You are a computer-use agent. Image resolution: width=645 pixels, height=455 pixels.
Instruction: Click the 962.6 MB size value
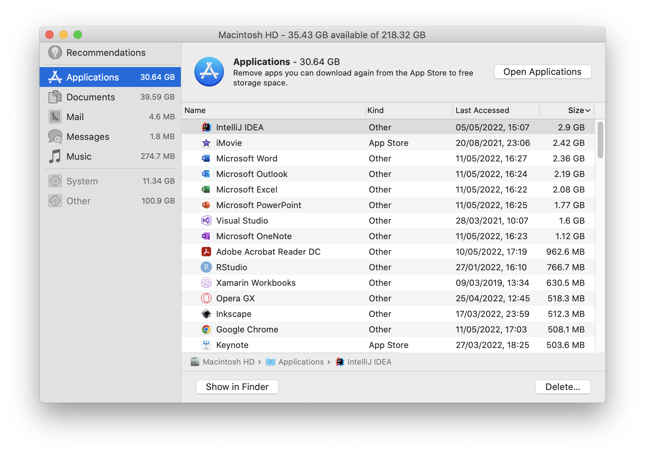coord(565,252)
